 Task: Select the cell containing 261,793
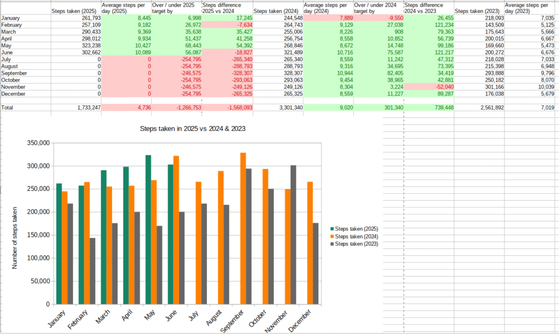(x=76, y=18)
